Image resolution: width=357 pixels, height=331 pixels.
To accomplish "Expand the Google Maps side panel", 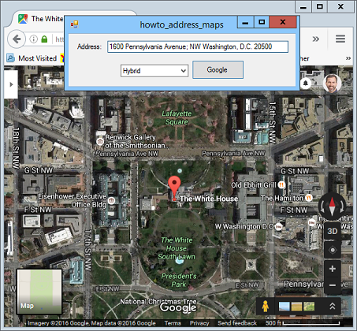I will point(11,84).
